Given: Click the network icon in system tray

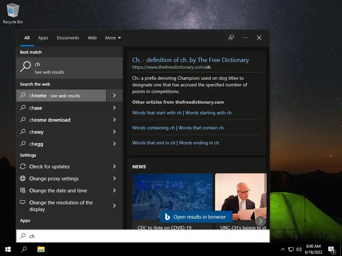Looking at the screenshot, I should click(x=291, y=249).
